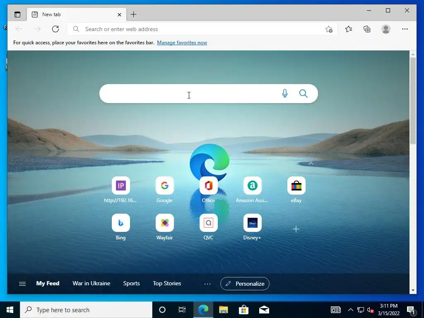This screenshot has width=424, height=318.
Task: Click the page vertical scrollbar thumb
Action: 413,101
